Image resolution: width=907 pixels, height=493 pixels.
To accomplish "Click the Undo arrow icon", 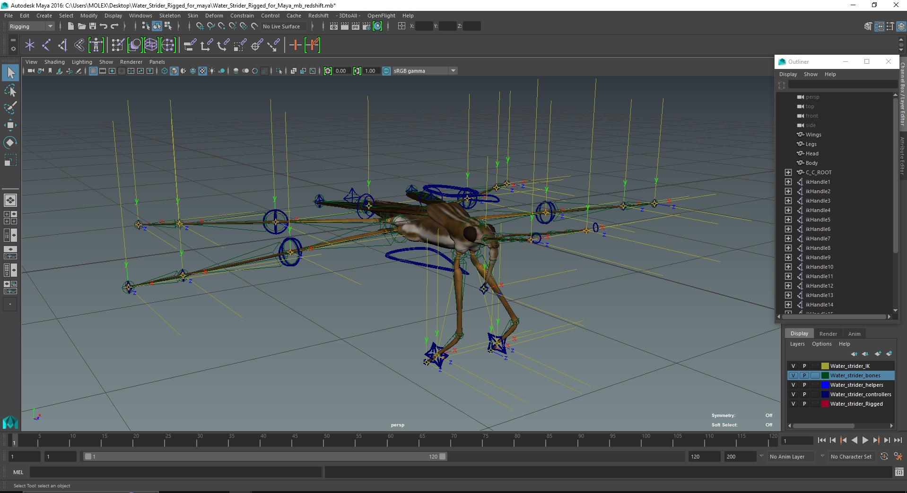I will [x=104, y=26].
